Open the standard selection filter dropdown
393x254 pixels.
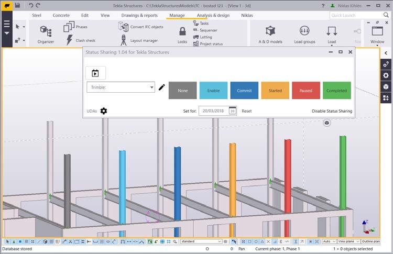pos(201,241)
